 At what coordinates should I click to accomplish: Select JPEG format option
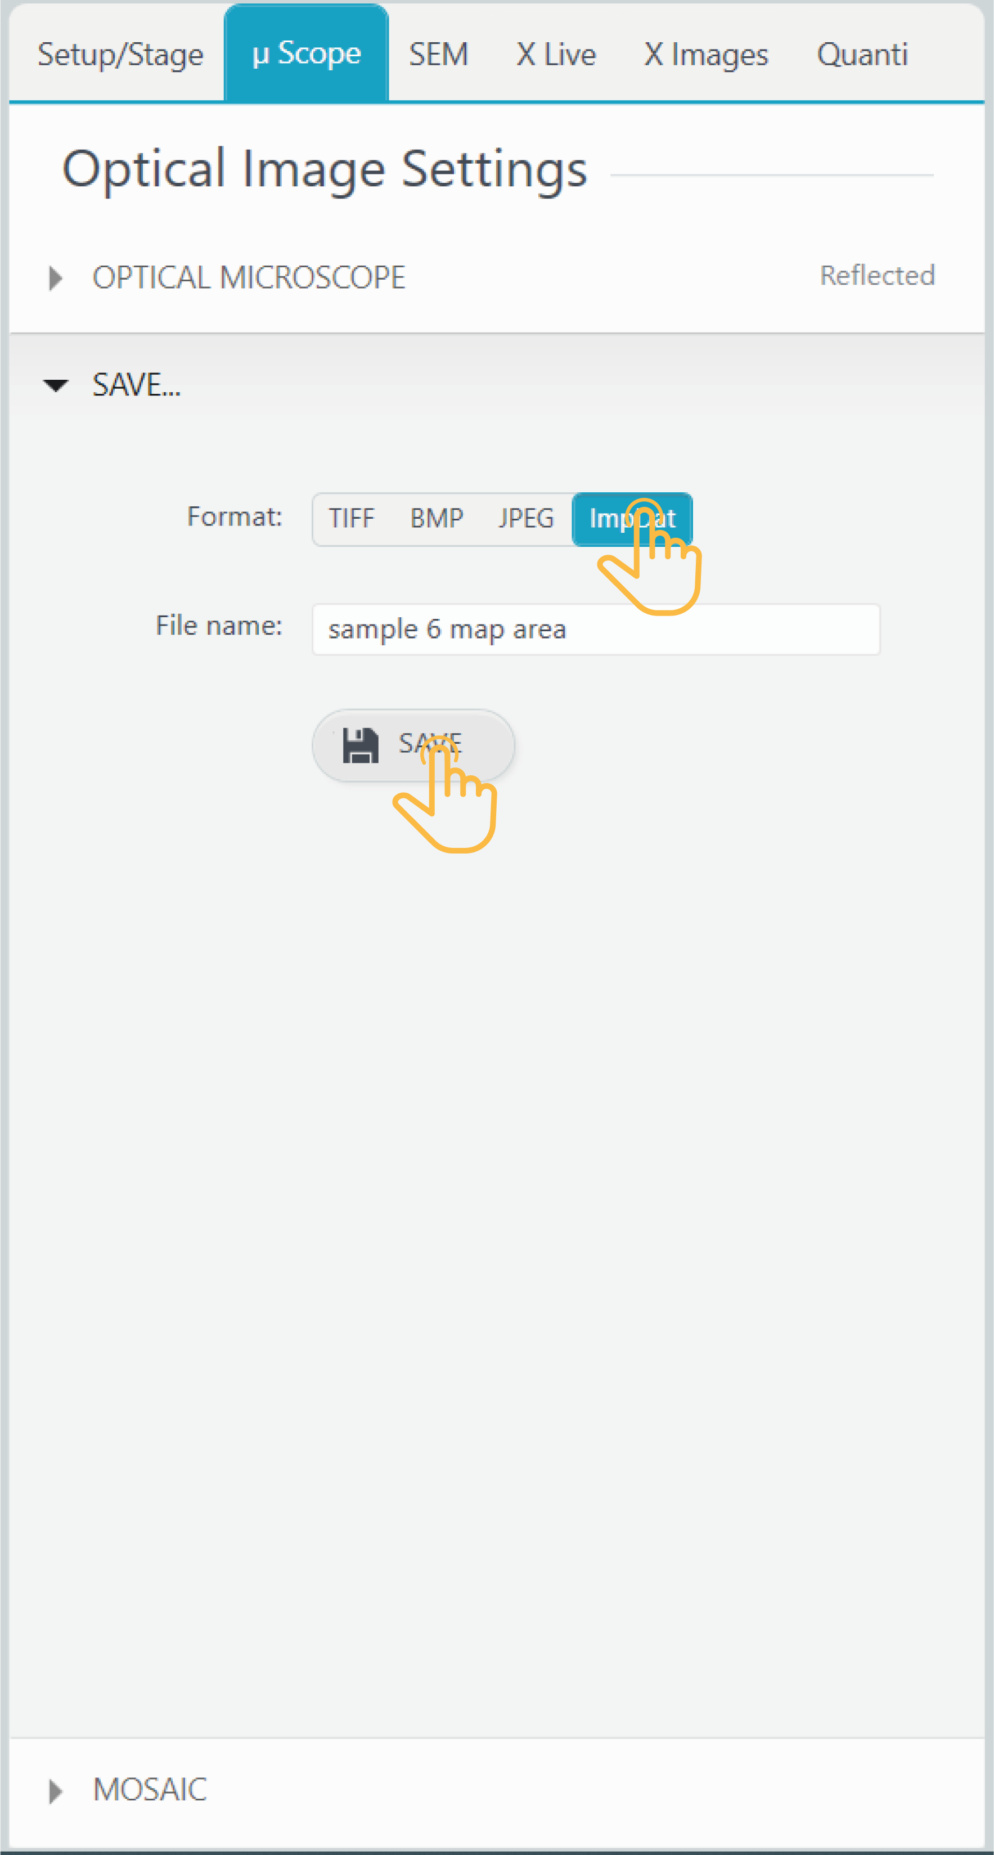coord(526,519)
